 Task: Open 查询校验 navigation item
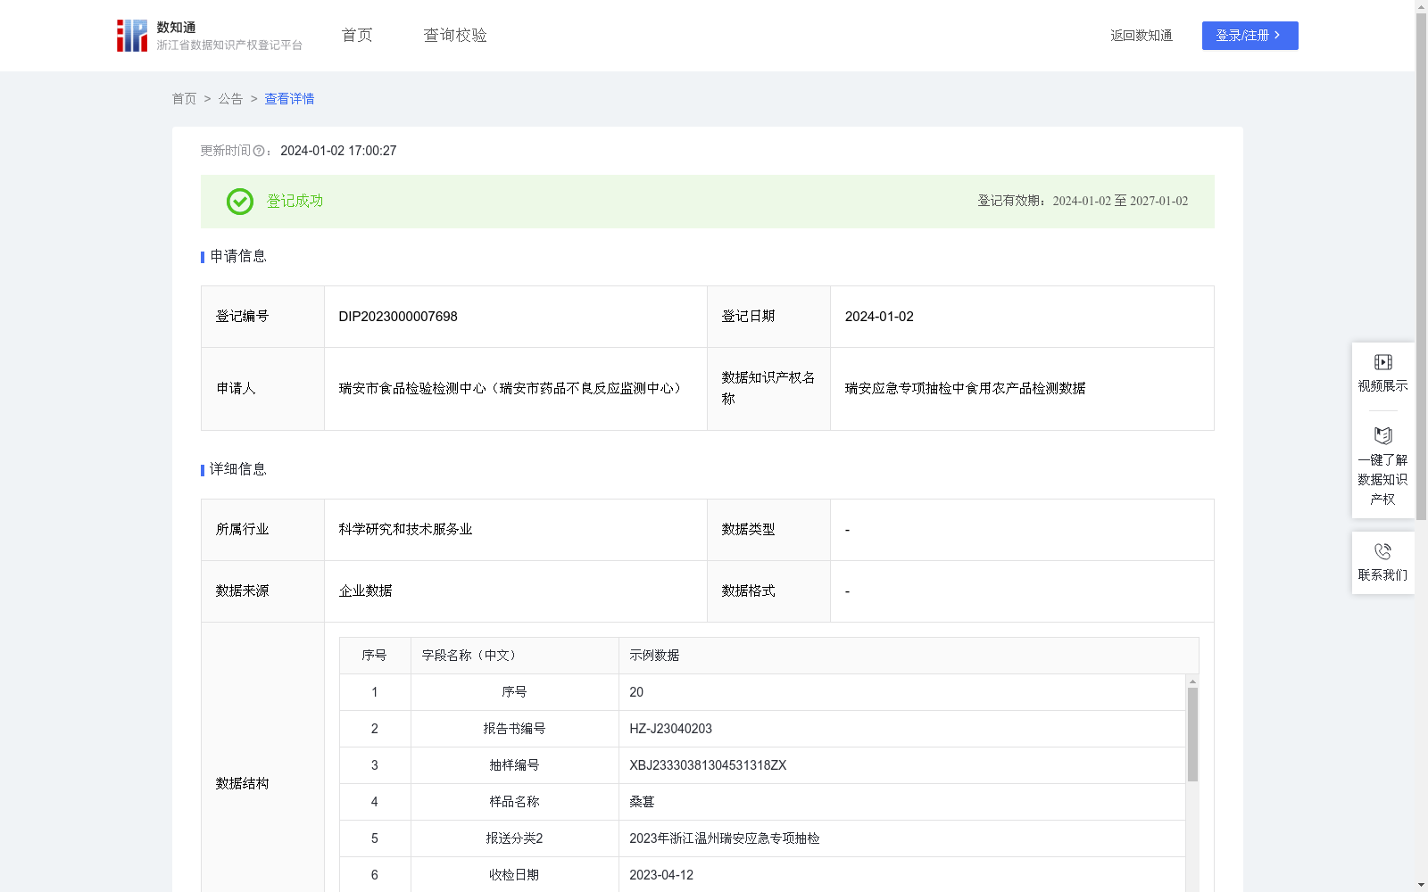(455, 36)
